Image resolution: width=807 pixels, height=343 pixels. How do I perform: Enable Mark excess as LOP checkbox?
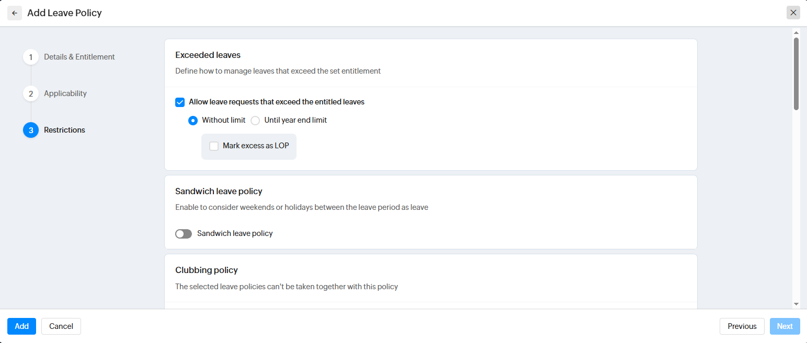click(x=214, y=146)
